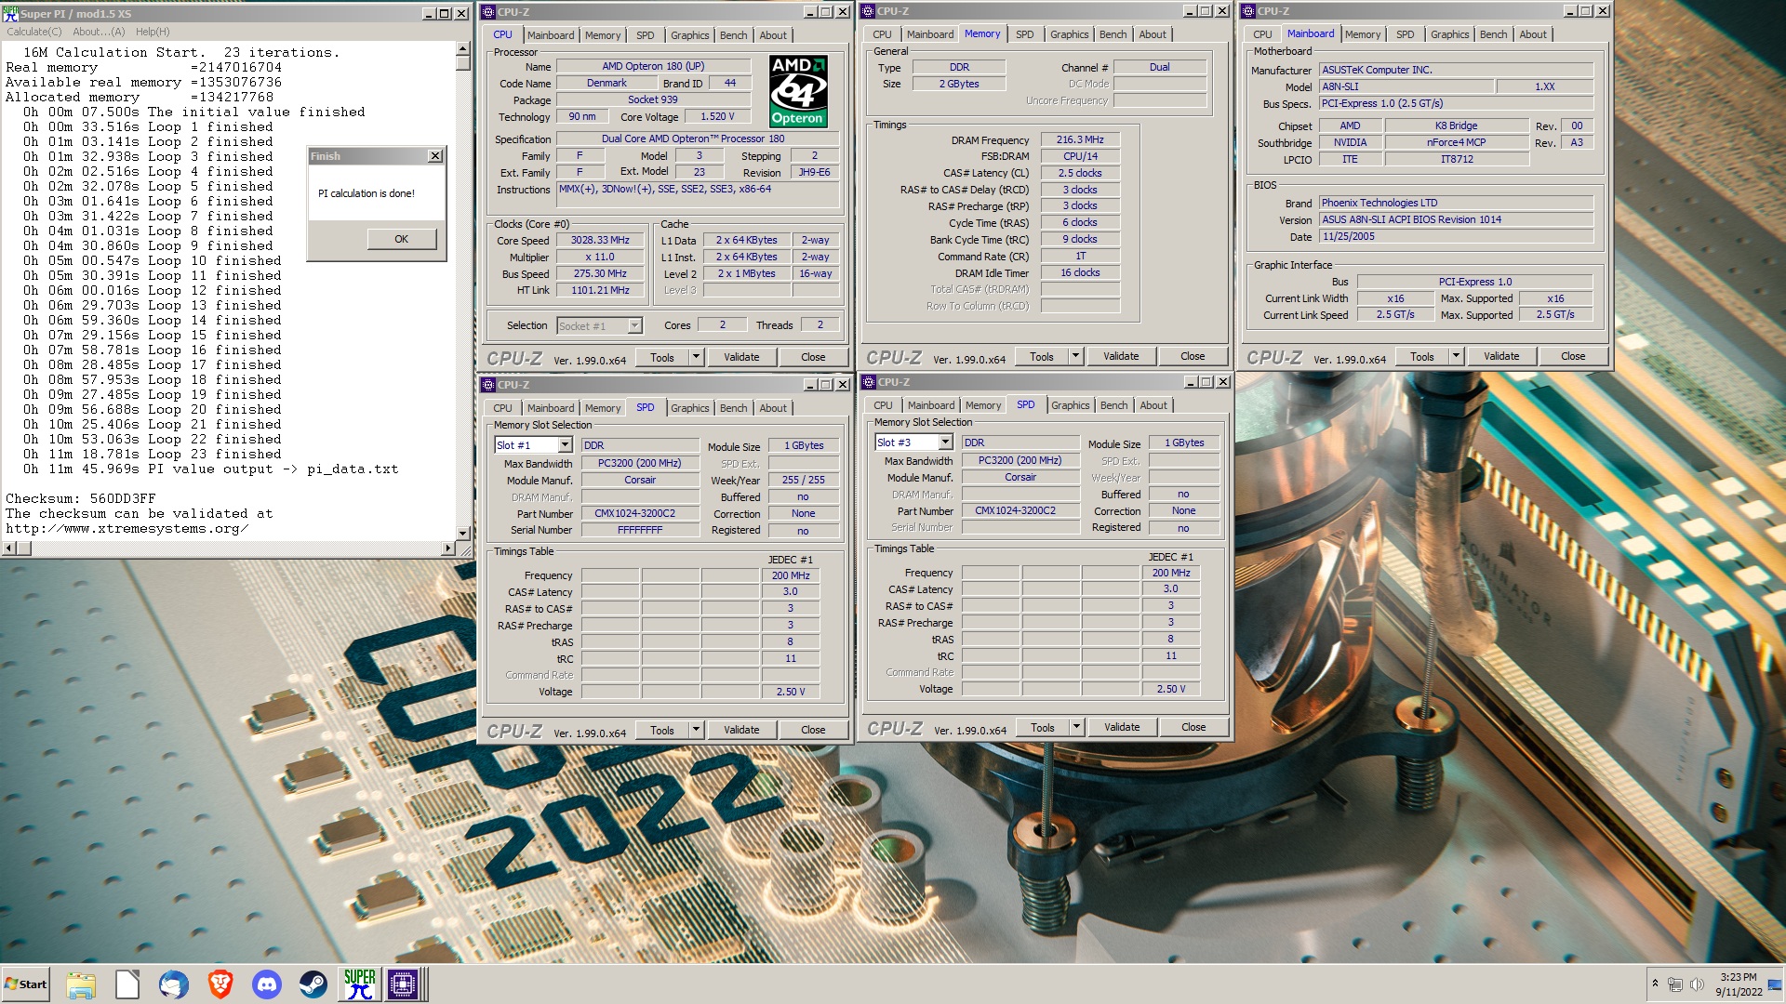Open Discord from the taskbar
Image resolution: width=1786 pixels, height=1004 pixels.
[x=267, y=984]
